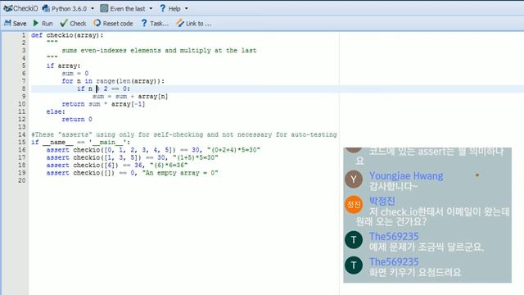Click the 'if n % 2 == 0:' line

tap(104, 88)
